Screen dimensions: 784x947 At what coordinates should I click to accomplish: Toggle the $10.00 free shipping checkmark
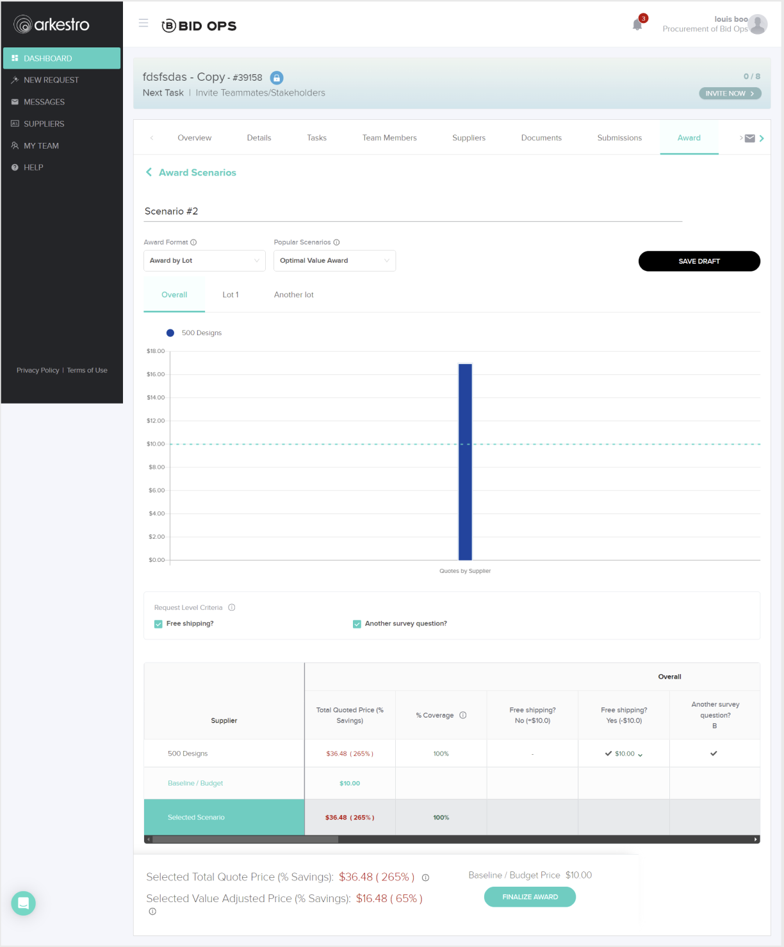click(608, 753)
